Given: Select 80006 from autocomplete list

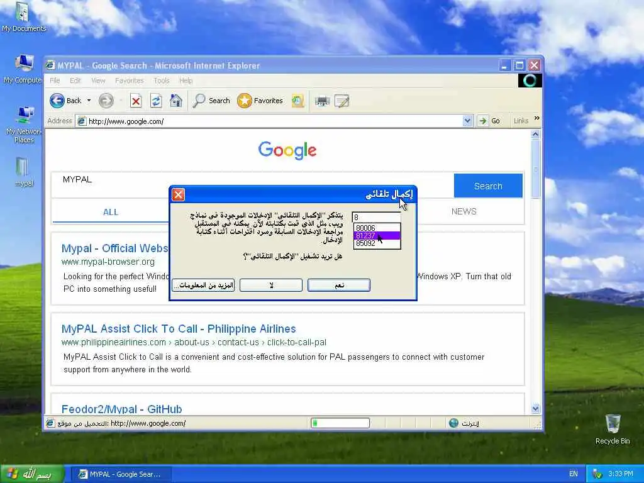Looking at the screenshot, I should coord(377,228).
